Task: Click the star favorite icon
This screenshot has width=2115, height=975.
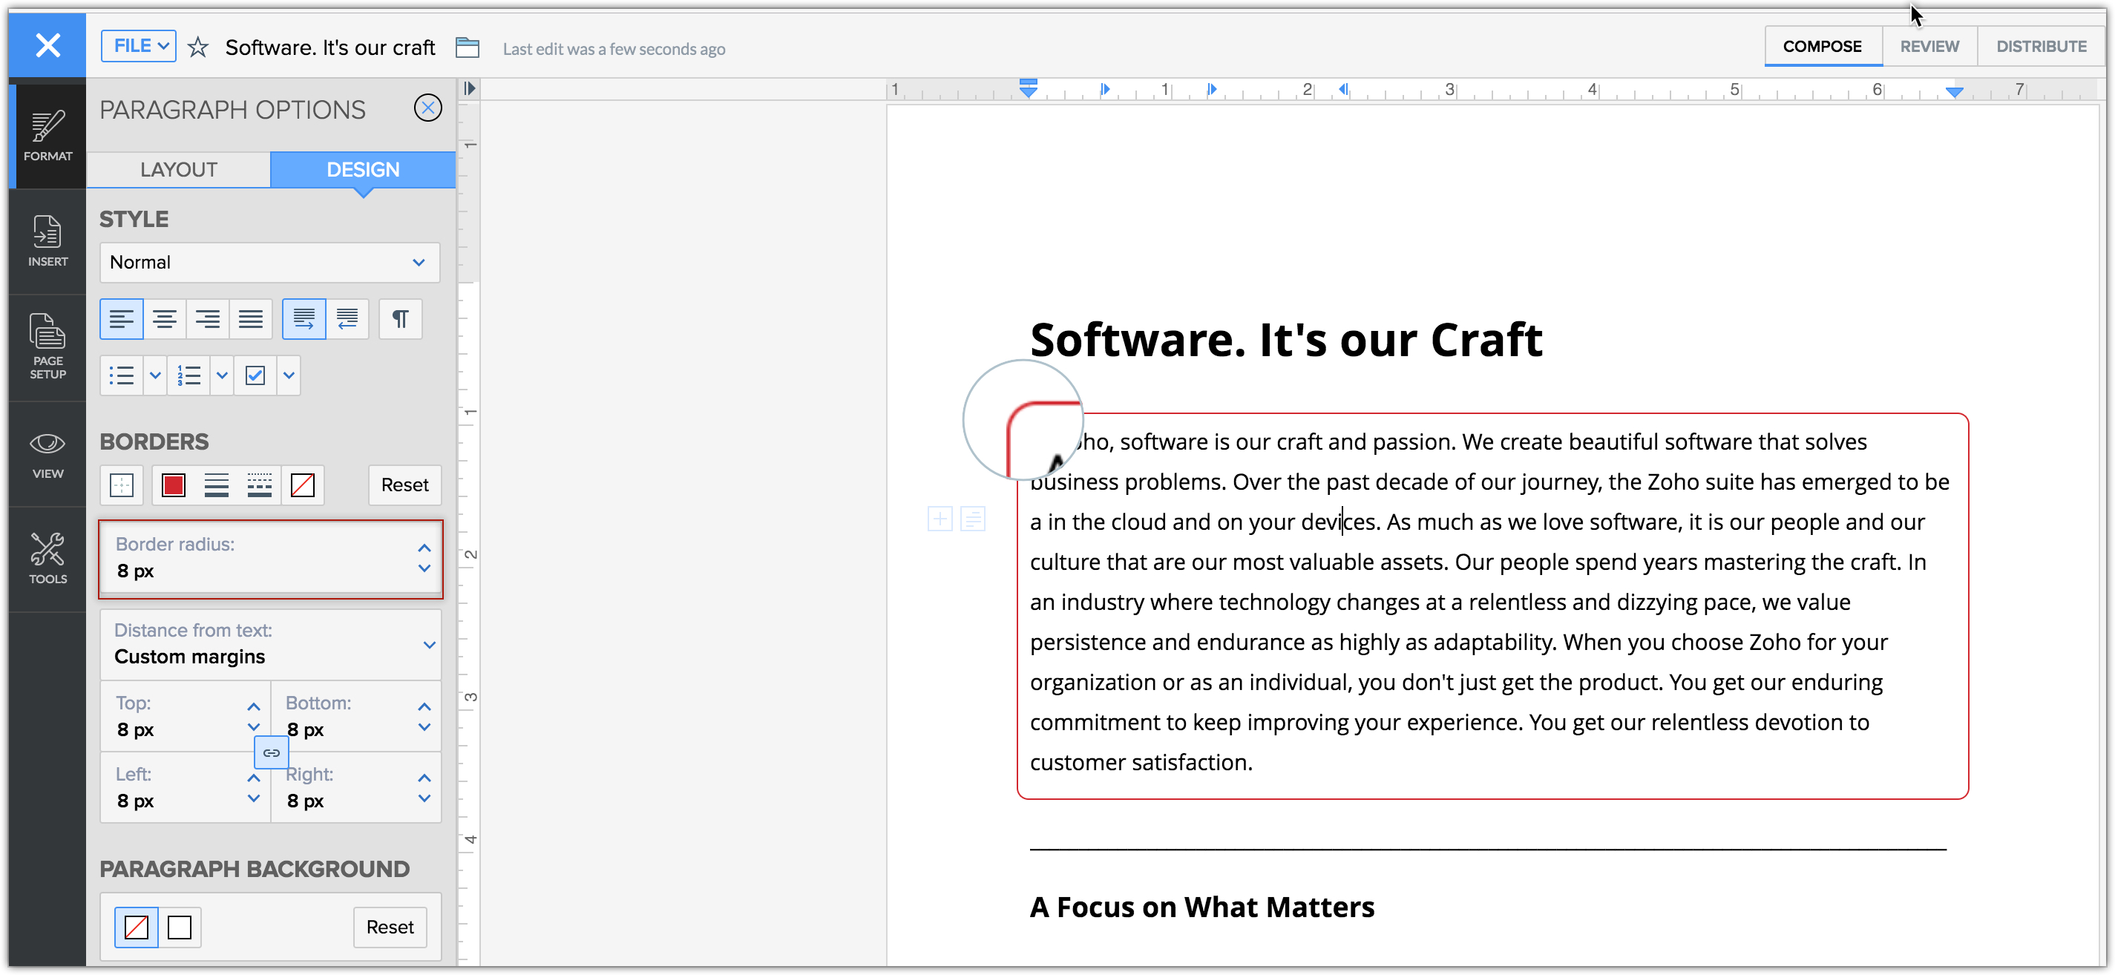Action: pos(198,47)
